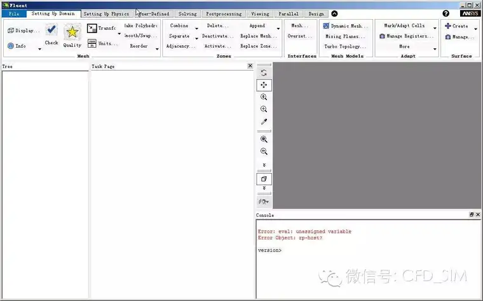
Task: Click the Dynamic Mesh icon
Action: (326, 26)
